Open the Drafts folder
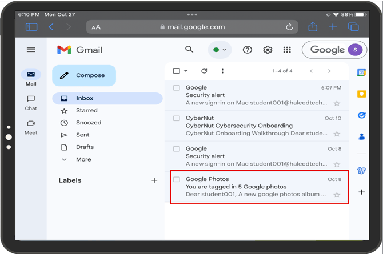This screenshot has width=383, height=254. click(85, 147)
